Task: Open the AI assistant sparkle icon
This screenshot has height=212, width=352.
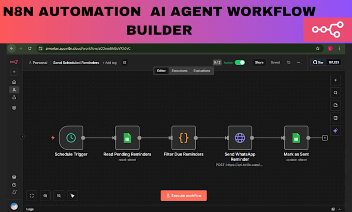Action: point(335,131)
